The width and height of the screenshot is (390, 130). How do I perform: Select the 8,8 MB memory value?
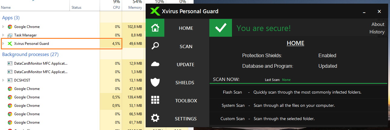point(136,35)
